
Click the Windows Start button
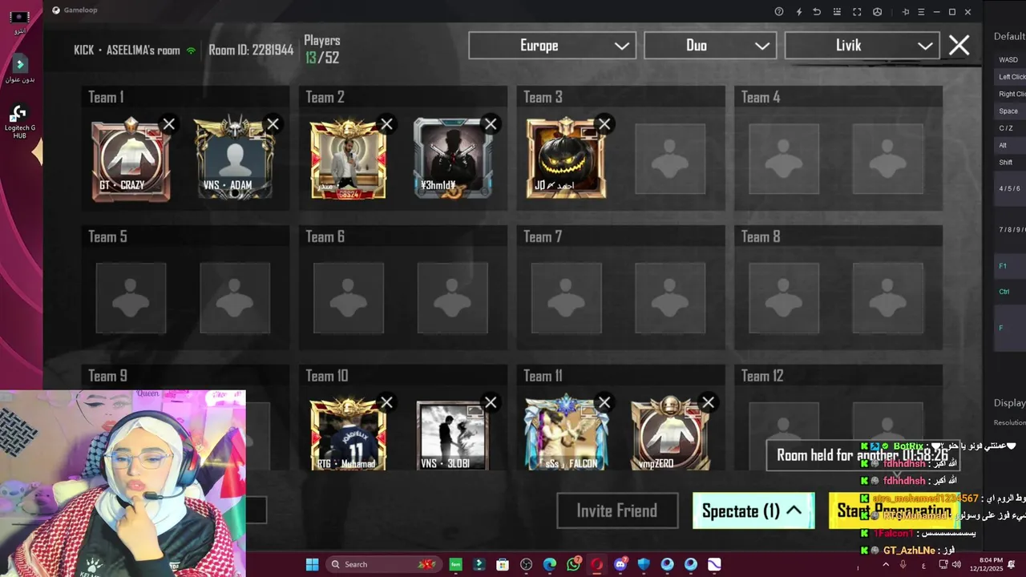312,564
